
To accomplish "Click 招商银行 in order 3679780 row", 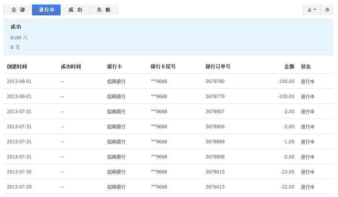I will point(116,82).
